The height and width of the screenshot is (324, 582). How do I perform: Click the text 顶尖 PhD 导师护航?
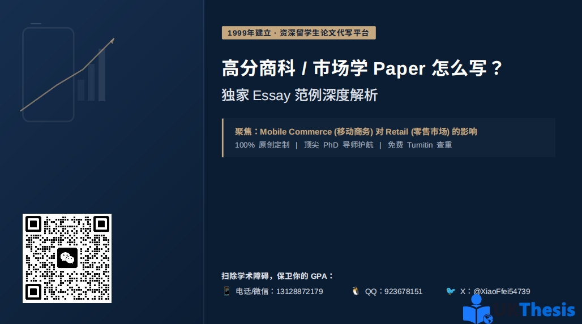(339, 145)
